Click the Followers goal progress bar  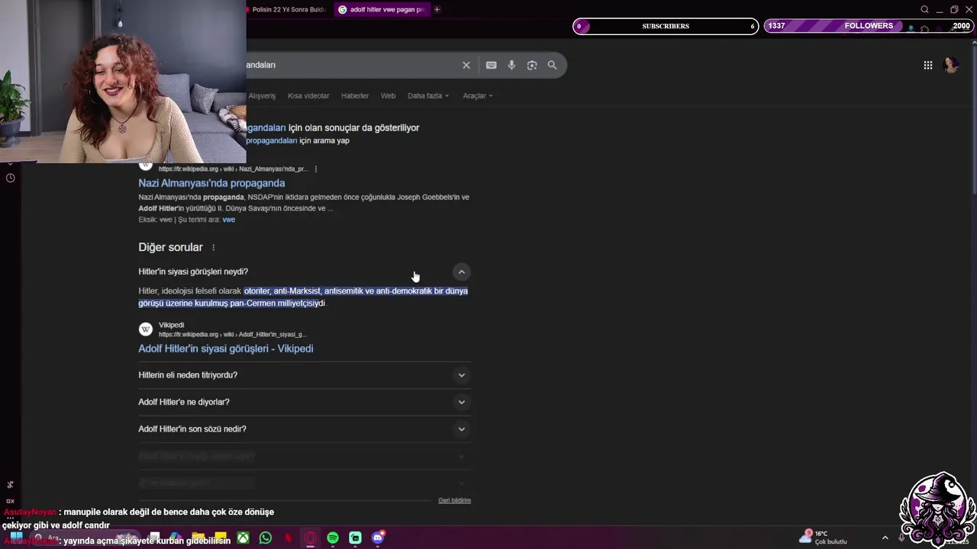click(x=869, y=26)
